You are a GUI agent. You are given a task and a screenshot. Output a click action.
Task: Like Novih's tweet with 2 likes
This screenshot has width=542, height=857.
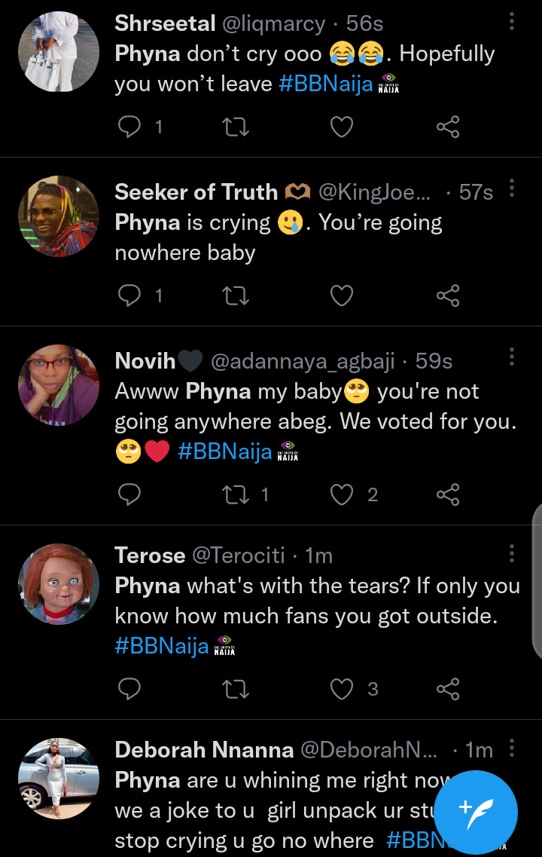pyautogui.click(x=342, y=494)
